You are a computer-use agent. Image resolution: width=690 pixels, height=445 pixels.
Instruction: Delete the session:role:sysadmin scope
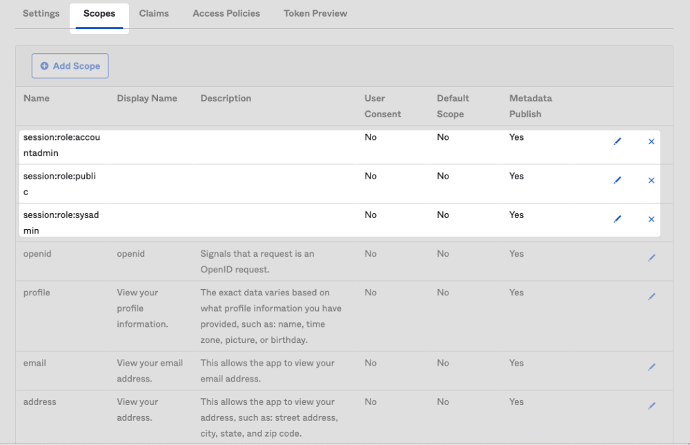point(651,219)
